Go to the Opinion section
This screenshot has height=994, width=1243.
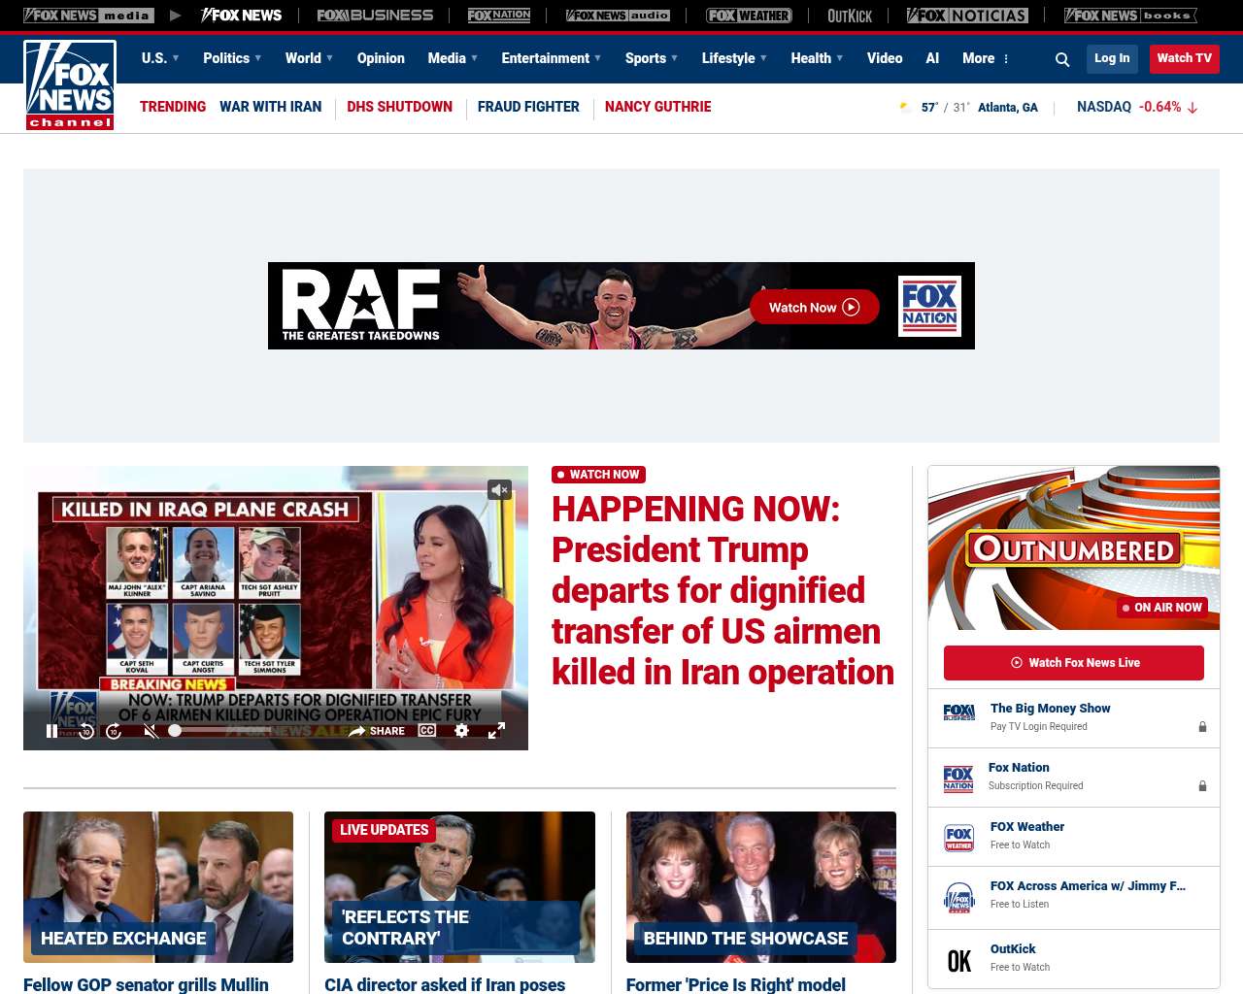[x=381, y=58]
